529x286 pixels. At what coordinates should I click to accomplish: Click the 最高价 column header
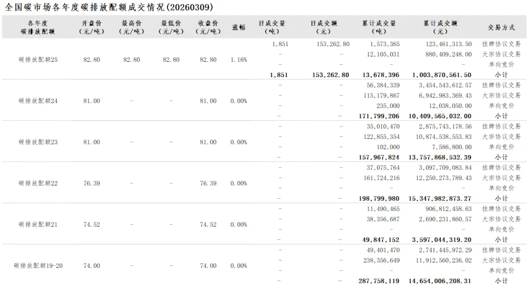coord(132,27)
